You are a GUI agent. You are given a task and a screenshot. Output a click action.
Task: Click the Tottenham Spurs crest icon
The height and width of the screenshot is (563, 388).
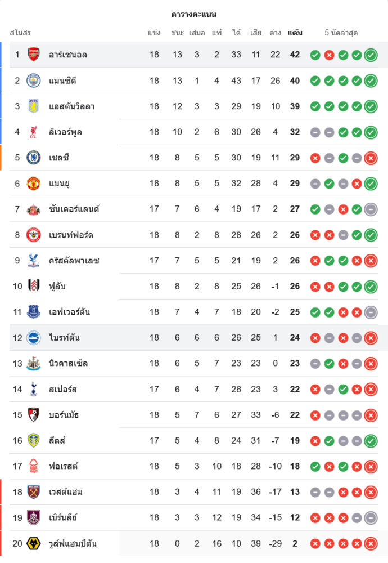click(34, 389)
